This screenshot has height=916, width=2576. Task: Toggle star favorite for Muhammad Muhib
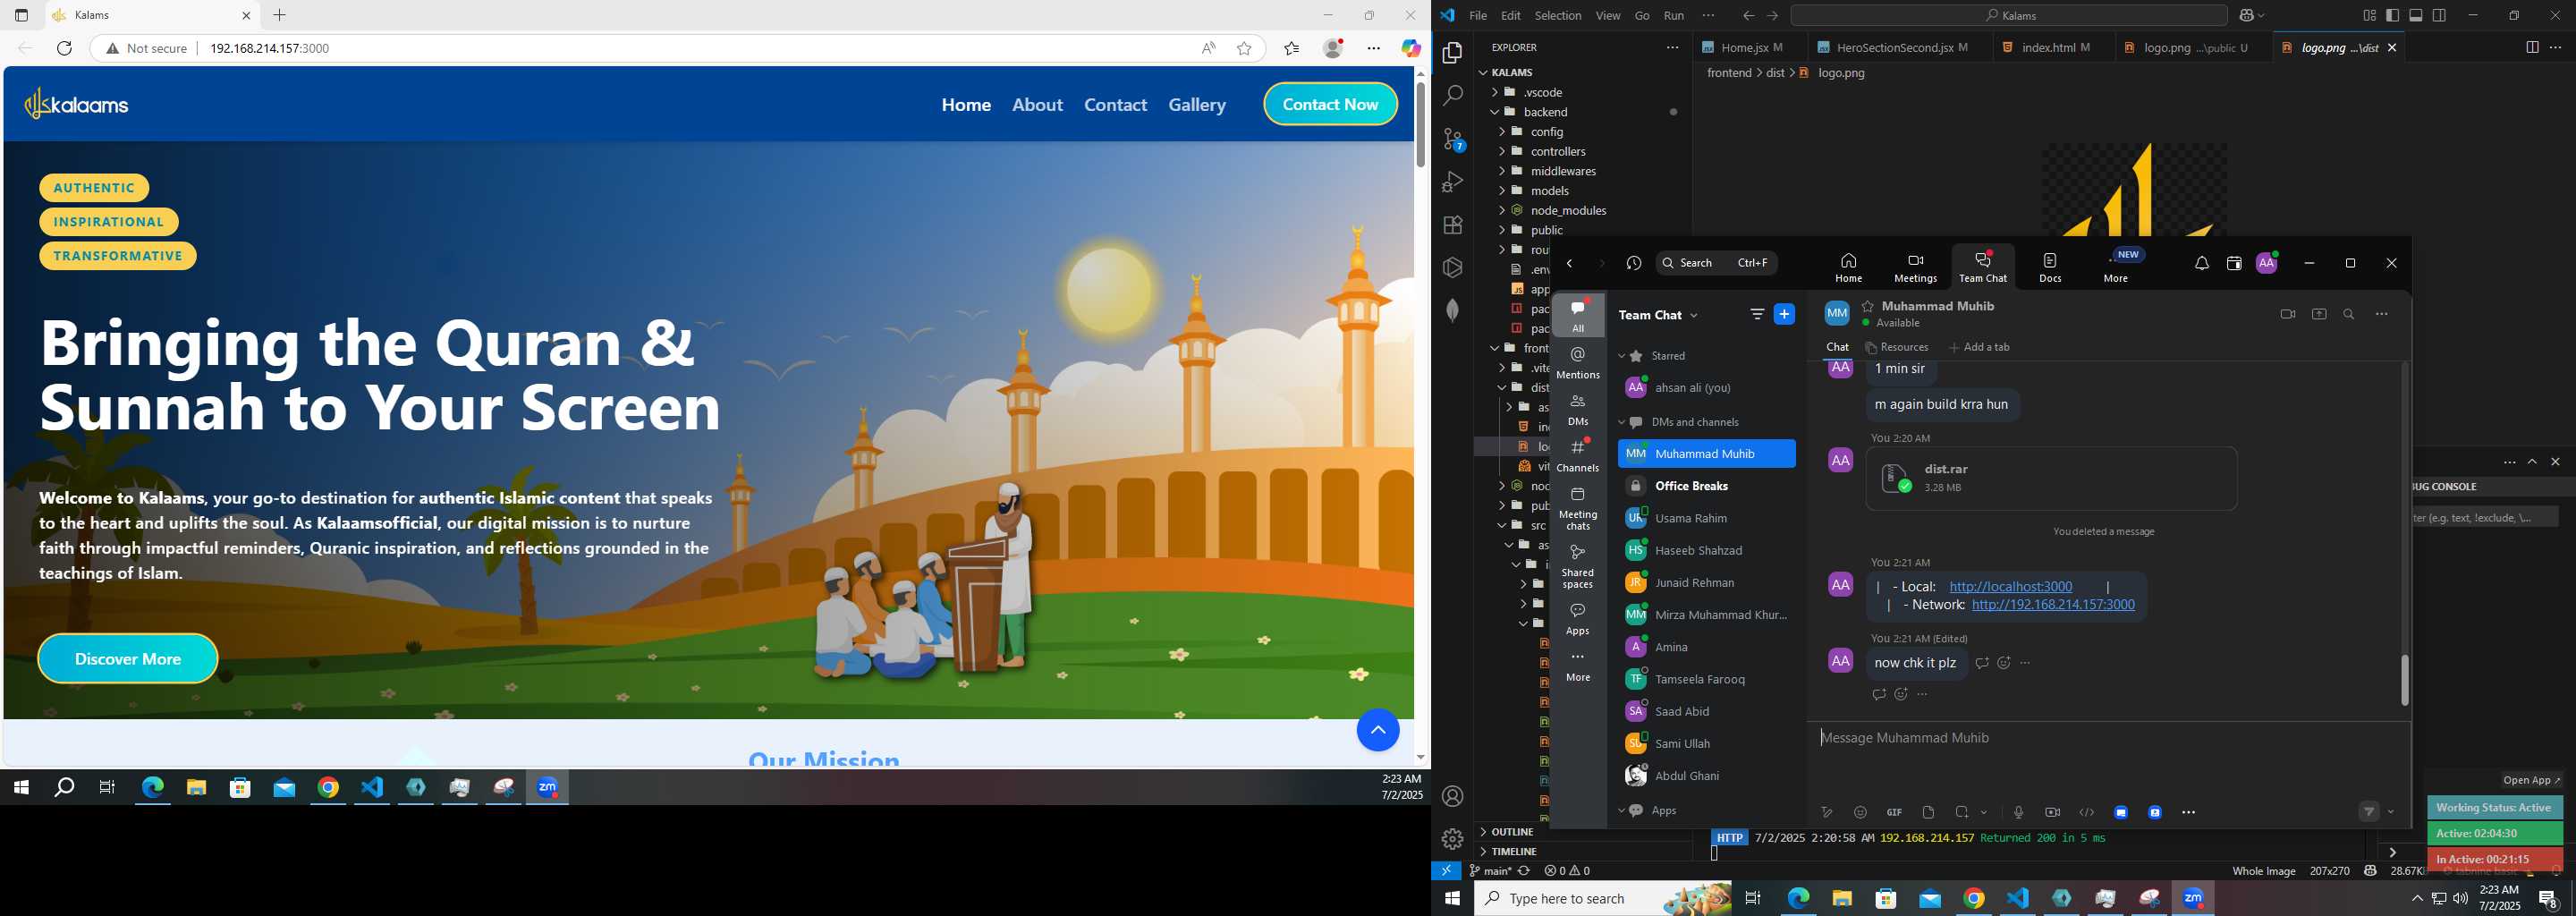click(x=1867, y=306)
